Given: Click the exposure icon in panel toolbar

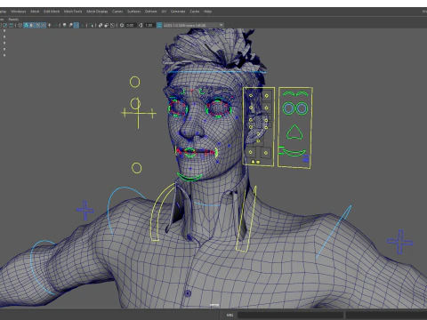Looking at the screenshot, I should point(122,25).
